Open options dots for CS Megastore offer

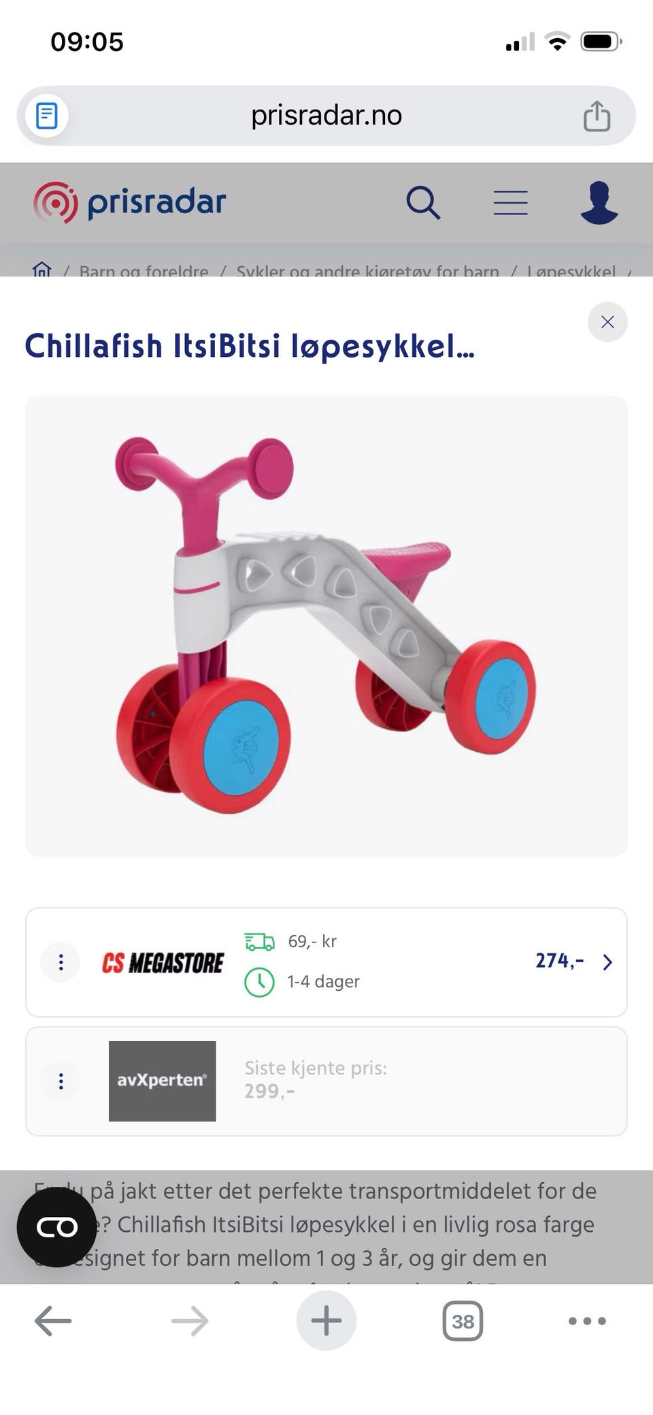pyautogui.click(x=61, y=962)
